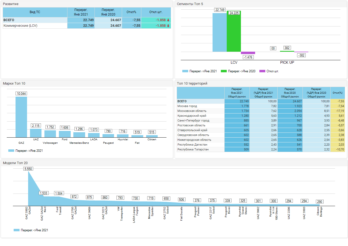The image size is (348, 246).
Task: Open the Сегменты Топ 5 panel title
Action: [190, 4]
